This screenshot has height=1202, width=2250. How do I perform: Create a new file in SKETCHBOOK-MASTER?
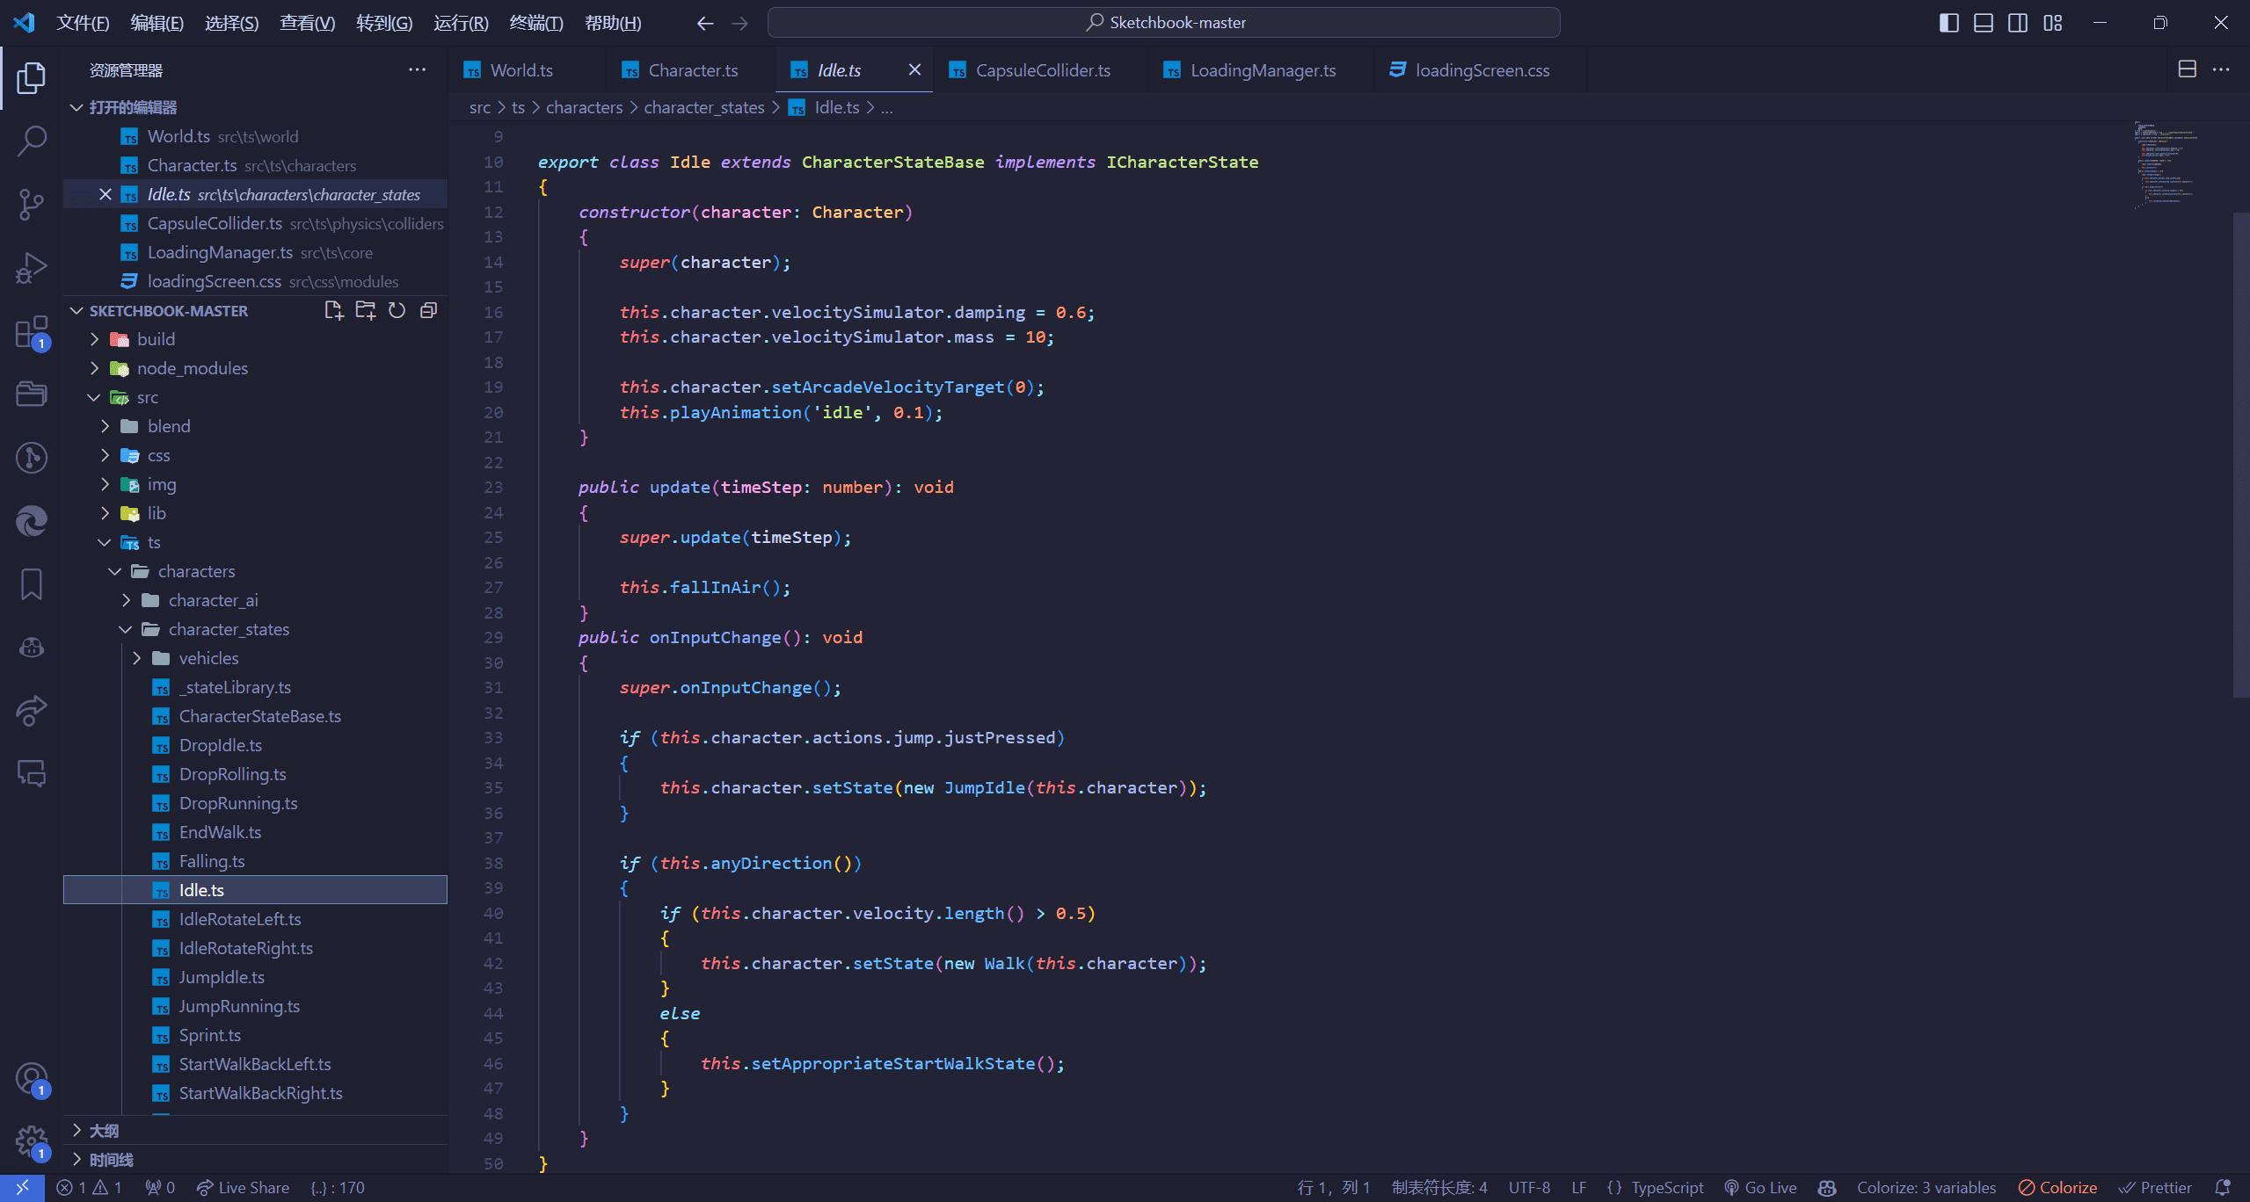[x=333, y=310]
